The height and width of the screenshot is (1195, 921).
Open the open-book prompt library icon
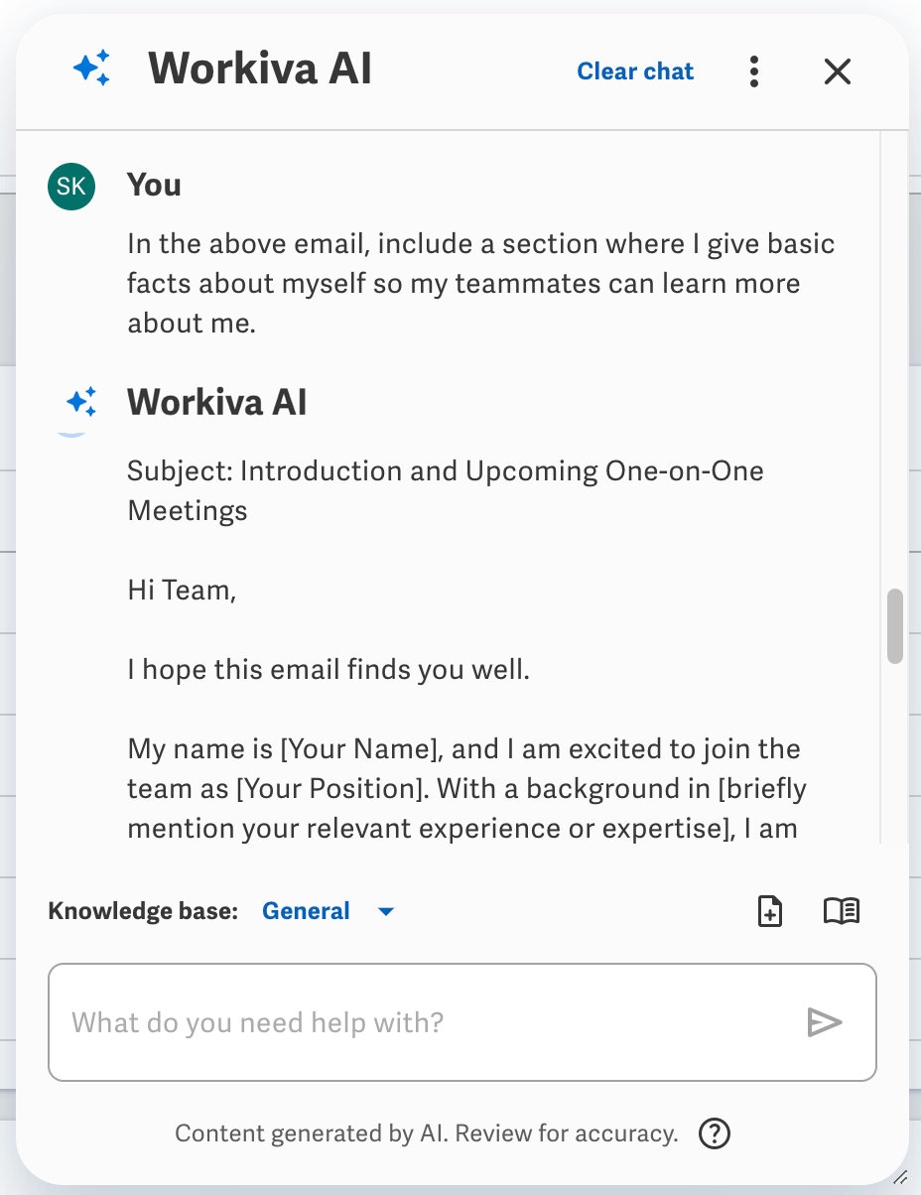coord(842,911)
